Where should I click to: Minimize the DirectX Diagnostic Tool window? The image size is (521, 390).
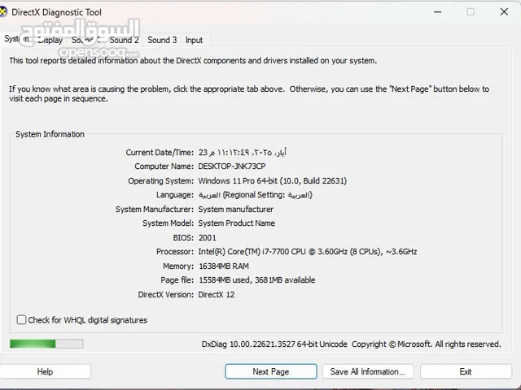438,12
